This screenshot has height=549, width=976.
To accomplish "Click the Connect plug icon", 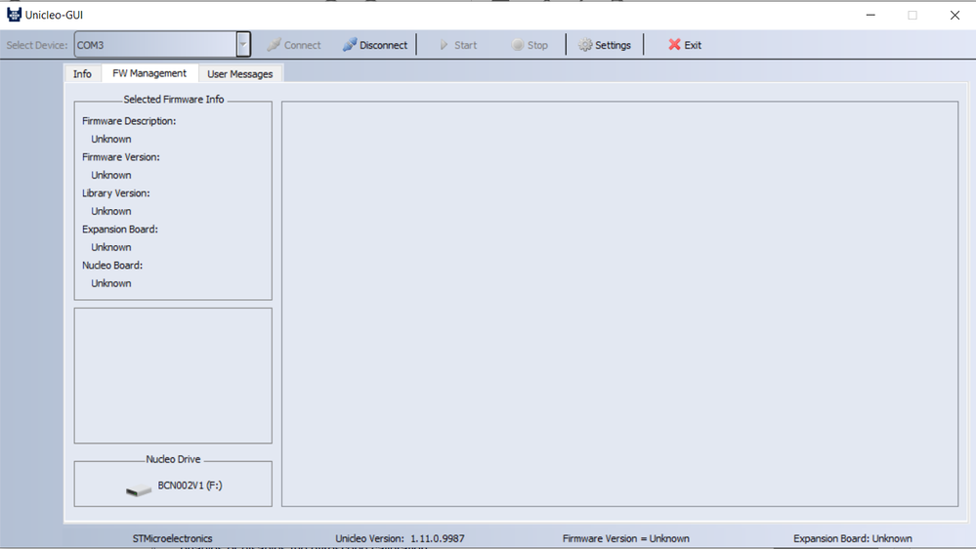I will pos(274,45).
